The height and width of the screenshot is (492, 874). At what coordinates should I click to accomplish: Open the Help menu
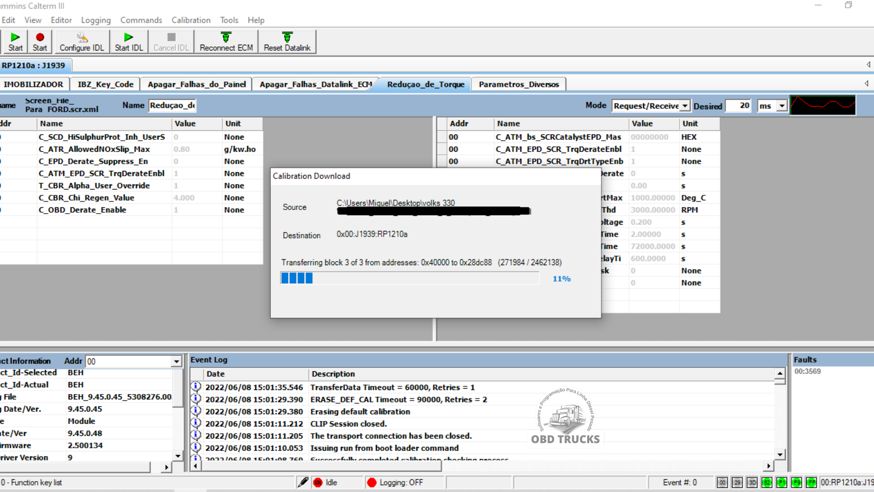pos(256,20)
